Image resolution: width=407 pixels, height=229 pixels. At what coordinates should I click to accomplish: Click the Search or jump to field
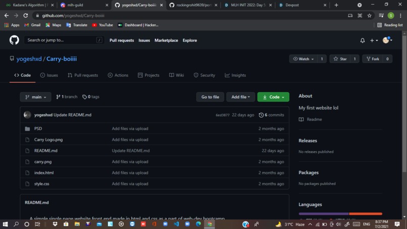[64, 40]
